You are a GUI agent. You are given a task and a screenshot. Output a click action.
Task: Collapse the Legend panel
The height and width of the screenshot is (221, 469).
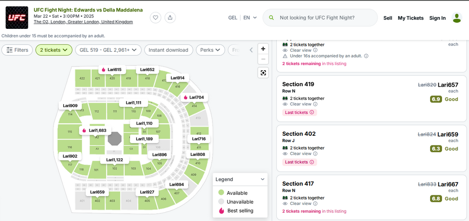[262, 179]
